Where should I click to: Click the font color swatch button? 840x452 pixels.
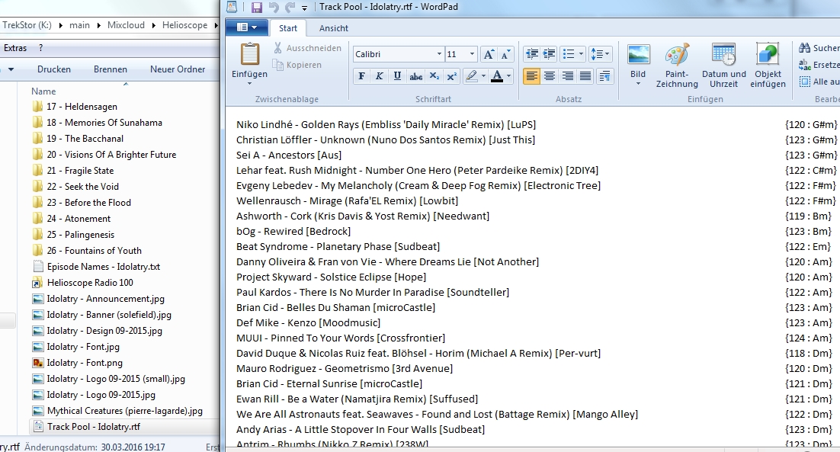pos(497,76)
